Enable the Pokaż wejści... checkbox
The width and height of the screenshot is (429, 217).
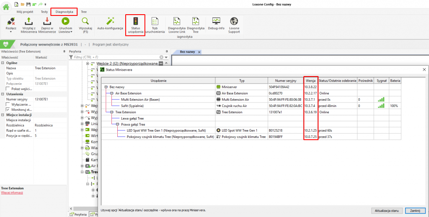[x=8, y=89]
